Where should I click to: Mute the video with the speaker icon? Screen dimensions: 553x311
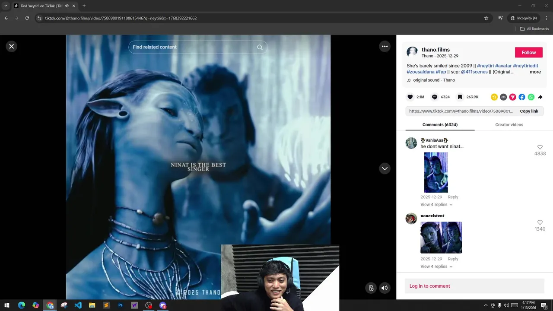pos(385,288)
